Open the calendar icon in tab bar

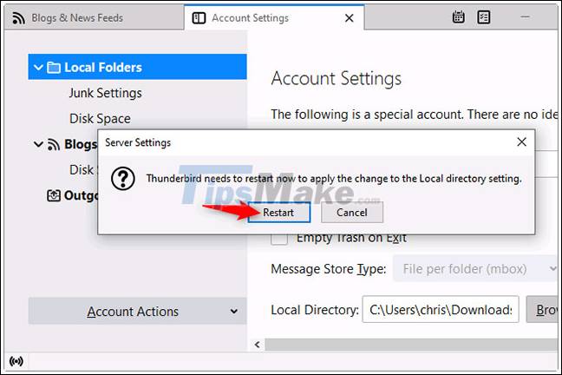[x=458, y=16]
